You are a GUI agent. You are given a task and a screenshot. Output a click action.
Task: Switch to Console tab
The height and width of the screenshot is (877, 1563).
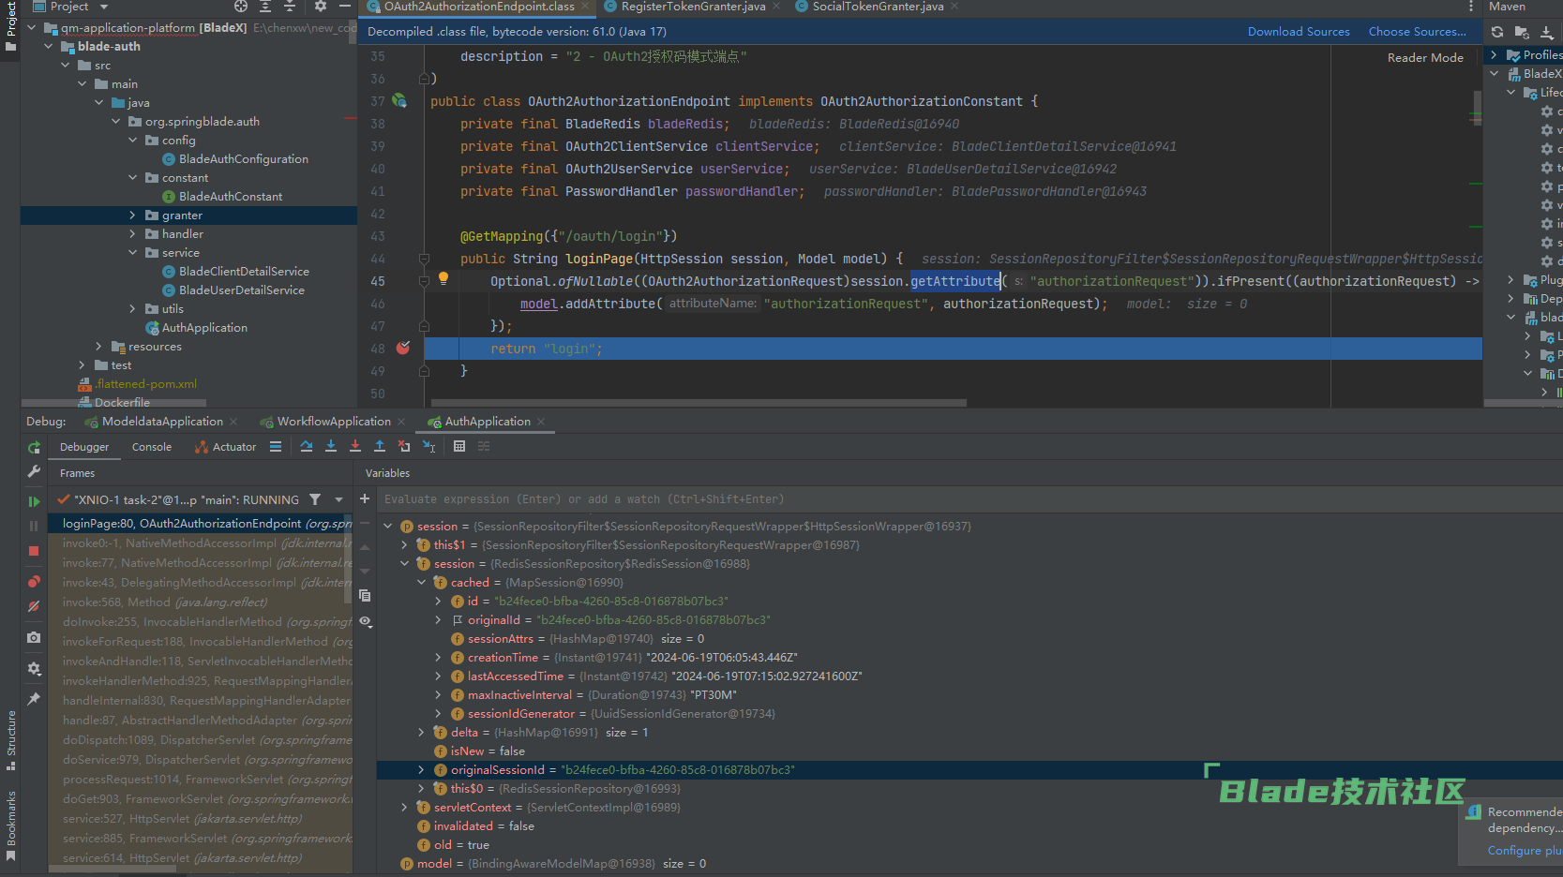click(152, 447)
